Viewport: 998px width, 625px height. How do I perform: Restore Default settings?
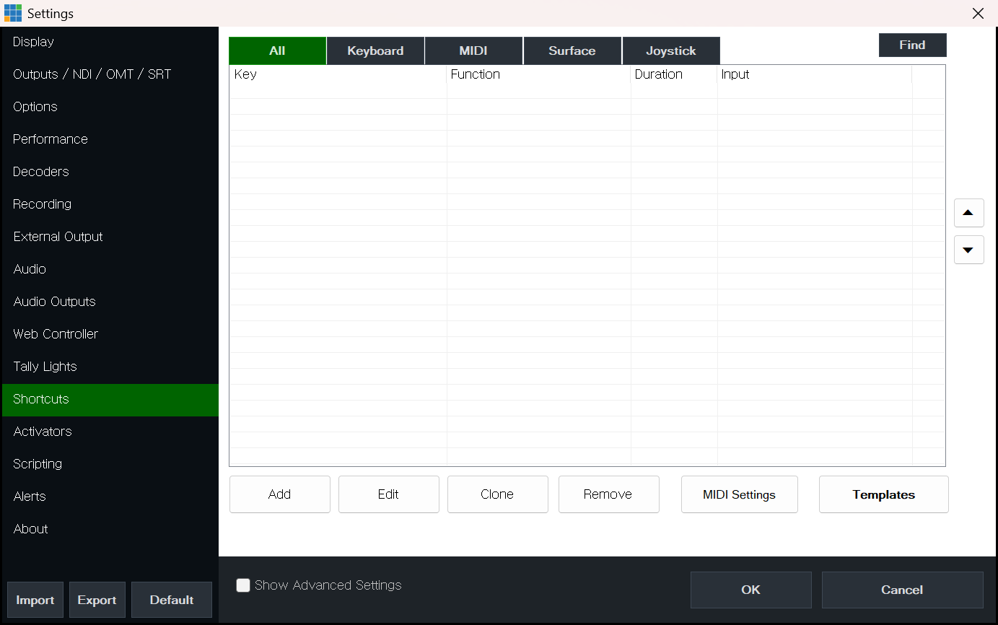[x=172, y=600]
